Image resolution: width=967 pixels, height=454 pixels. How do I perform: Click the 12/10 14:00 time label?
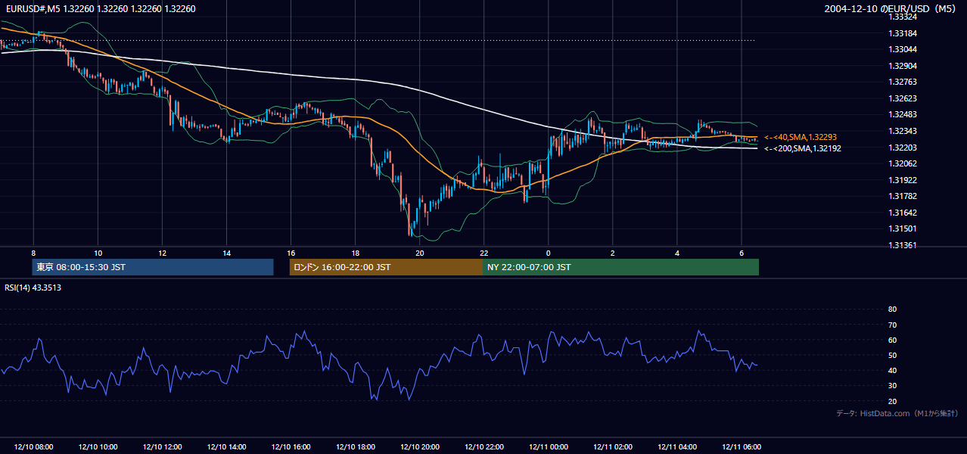[x=226, y=446]
